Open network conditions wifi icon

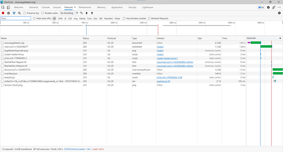point(81,13)
